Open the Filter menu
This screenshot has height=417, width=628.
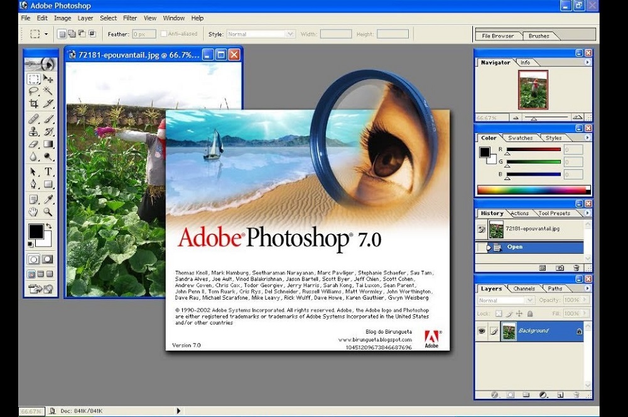click(130, 18)
